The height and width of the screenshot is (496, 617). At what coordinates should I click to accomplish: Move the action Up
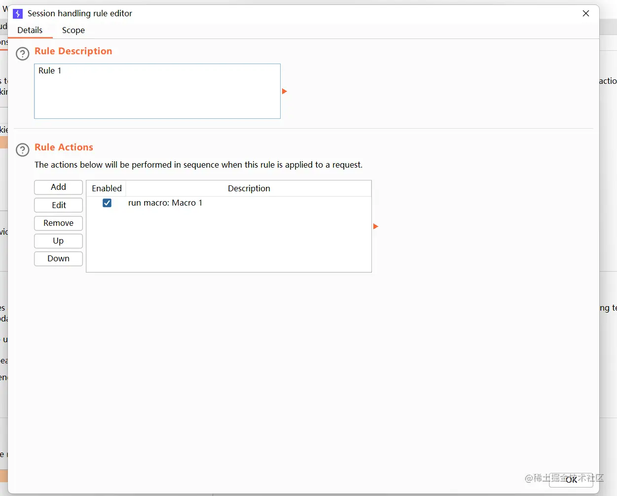point(58,241)
